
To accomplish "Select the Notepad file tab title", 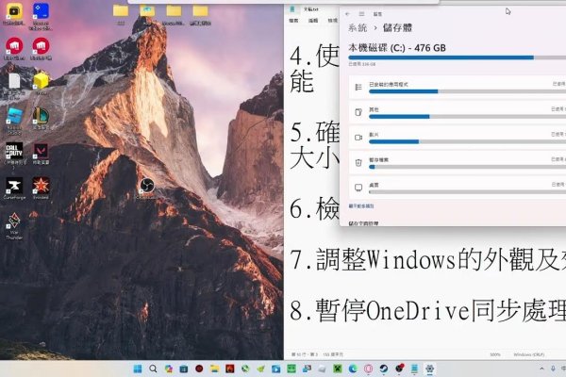I will tap(310, 9).
